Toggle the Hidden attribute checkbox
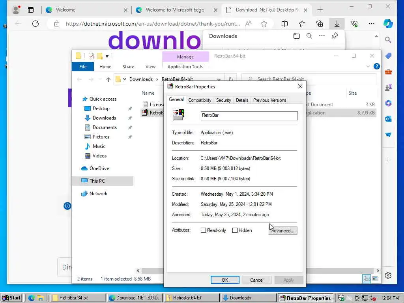The height and width of the screenshot is (303, 404). tap(235, 230)
